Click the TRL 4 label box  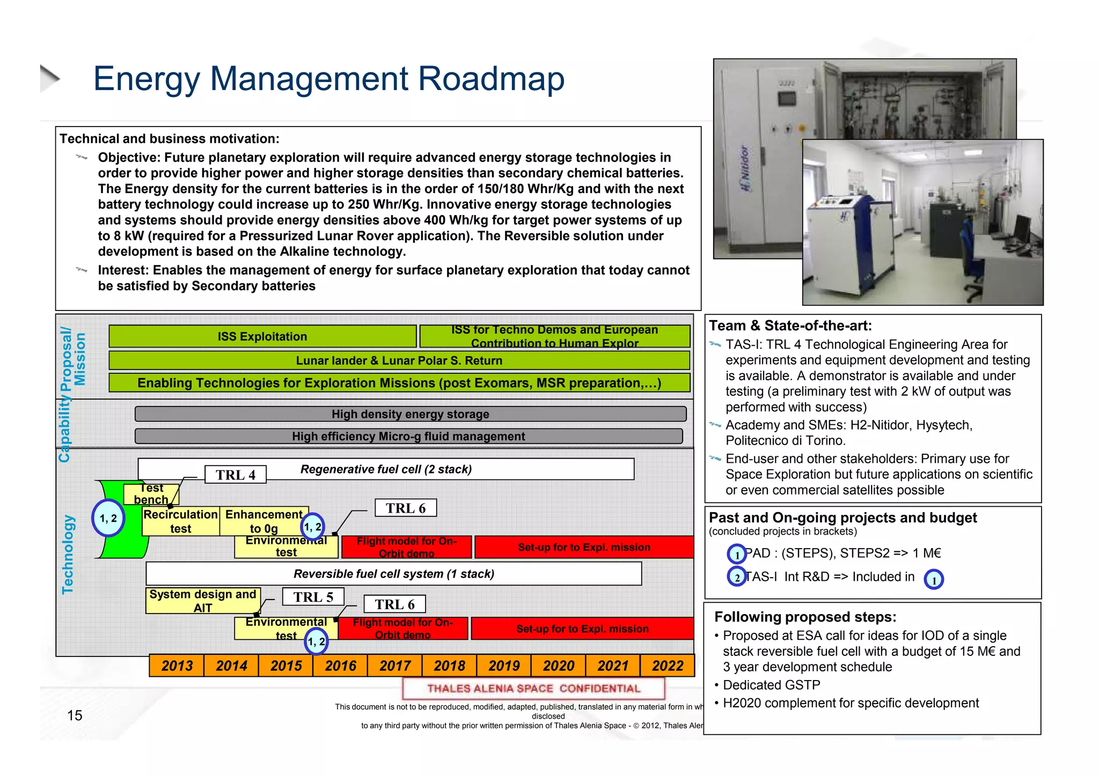pyautogui.click(x=235, y=475)
